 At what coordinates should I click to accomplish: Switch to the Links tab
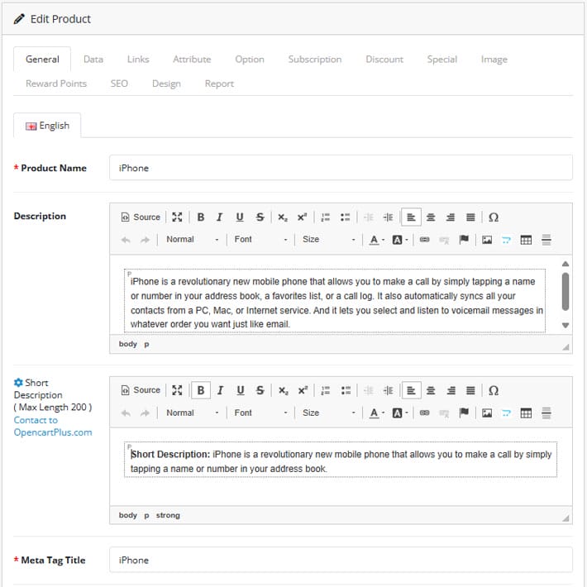138,60
